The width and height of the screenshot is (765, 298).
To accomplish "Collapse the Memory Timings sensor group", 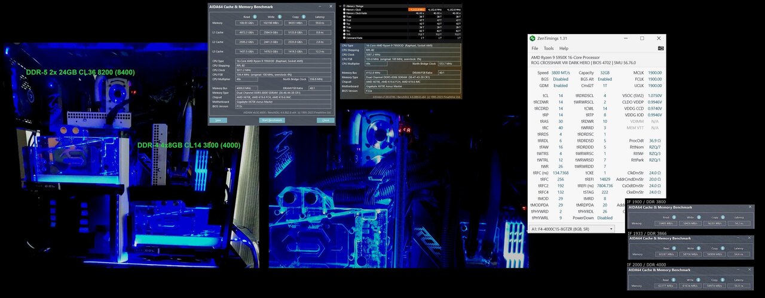I will pyautogui.click(x=341, y=6).
